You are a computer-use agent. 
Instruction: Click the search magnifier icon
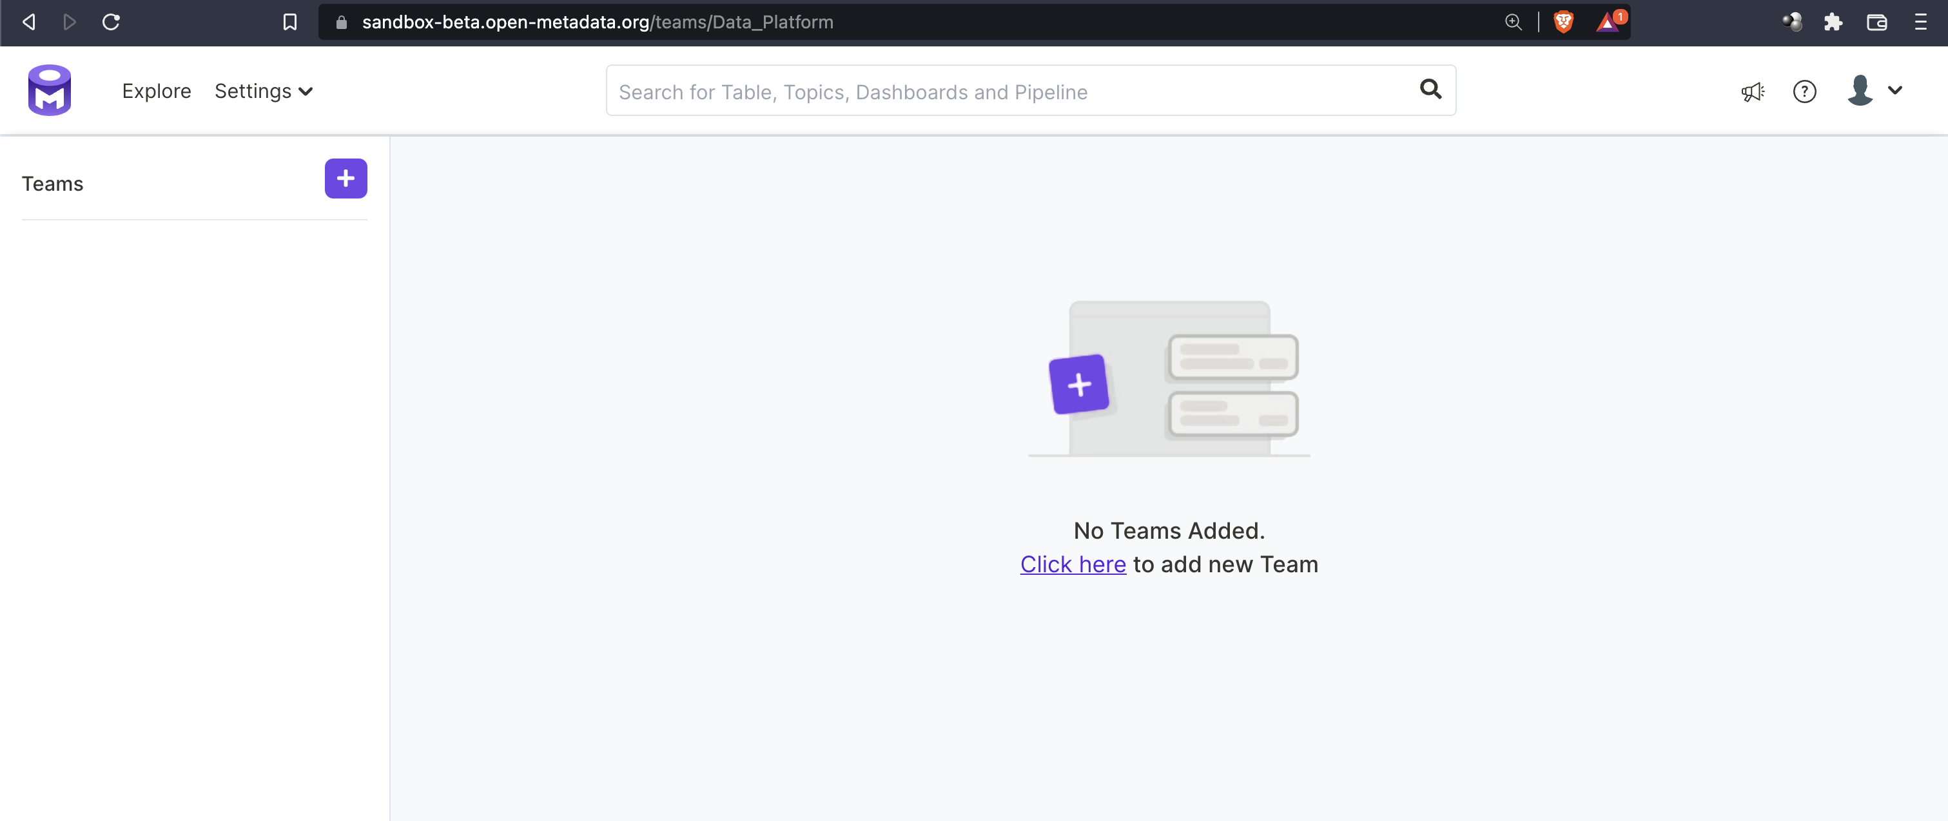1431,90
